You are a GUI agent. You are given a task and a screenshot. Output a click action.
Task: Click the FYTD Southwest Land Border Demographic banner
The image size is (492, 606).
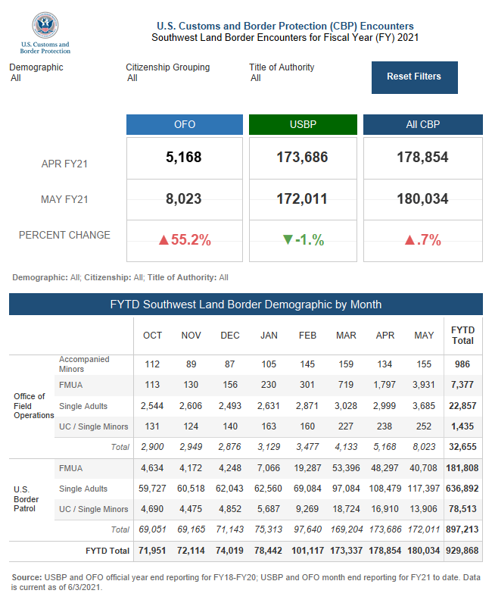click(245, 305)
